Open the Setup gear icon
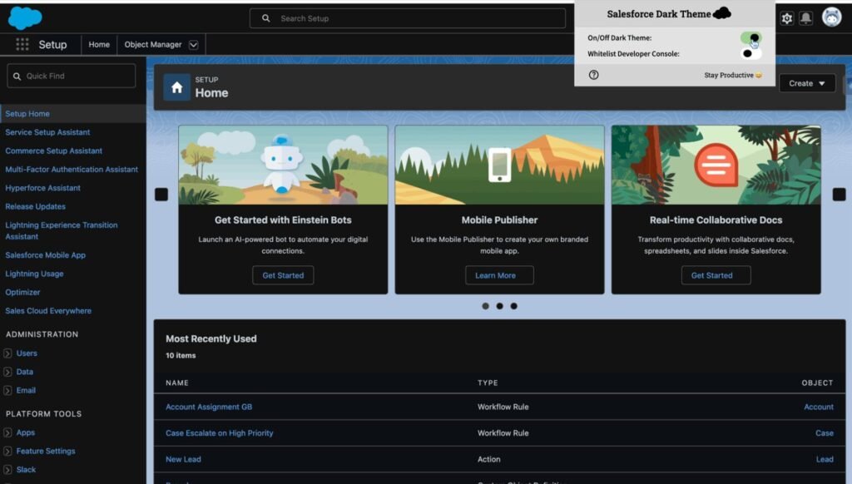 [785, 17]
